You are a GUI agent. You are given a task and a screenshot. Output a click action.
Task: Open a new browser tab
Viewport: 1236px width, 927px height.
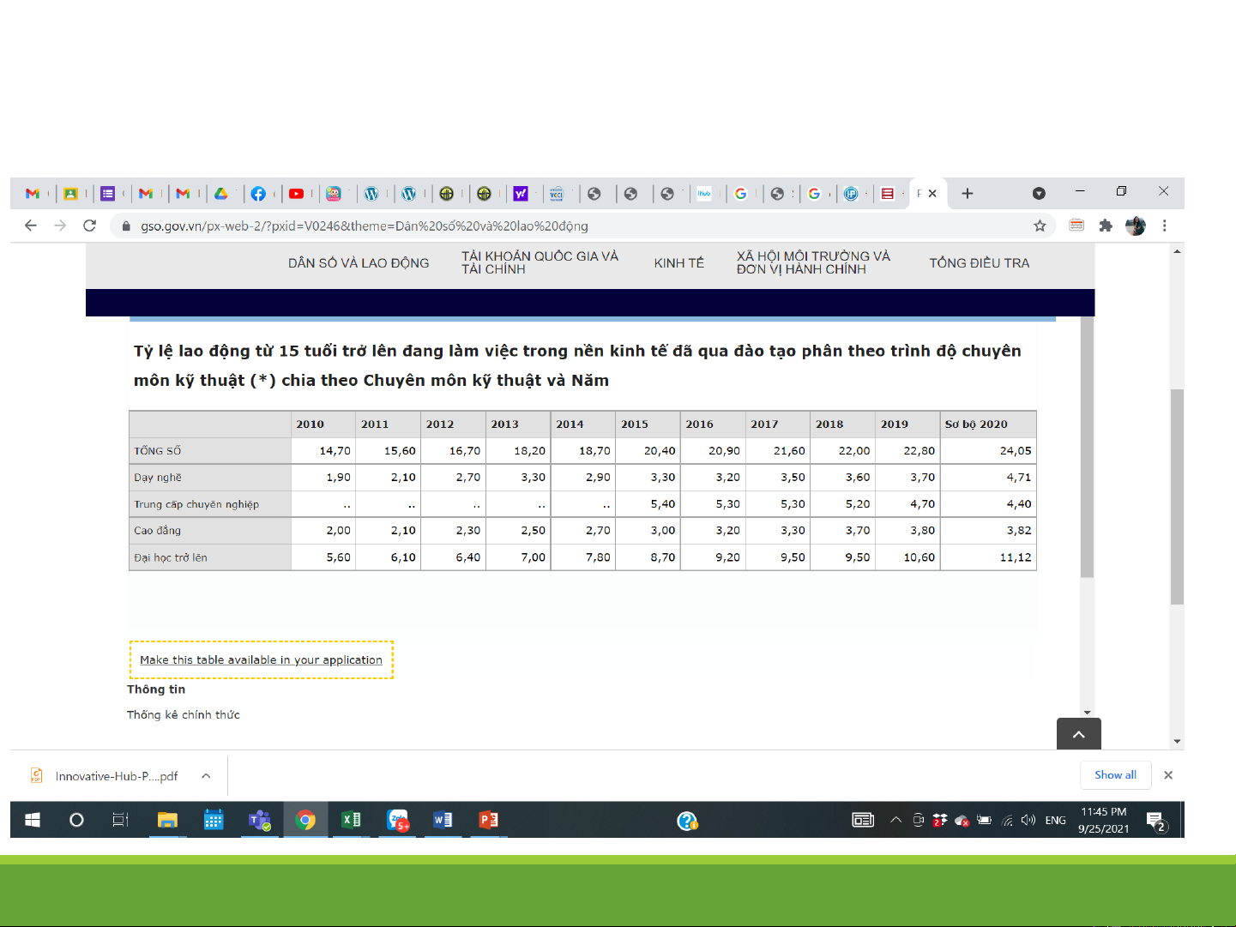pos(968,194)
